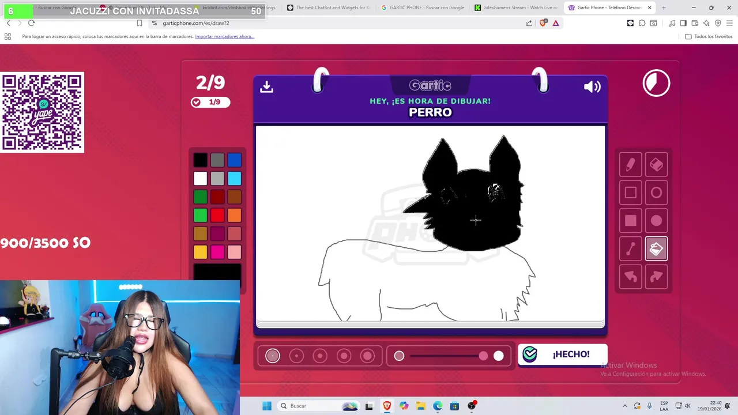Click the taskbar Buscar search box
738x415 pixels.
tap(318, 406)
